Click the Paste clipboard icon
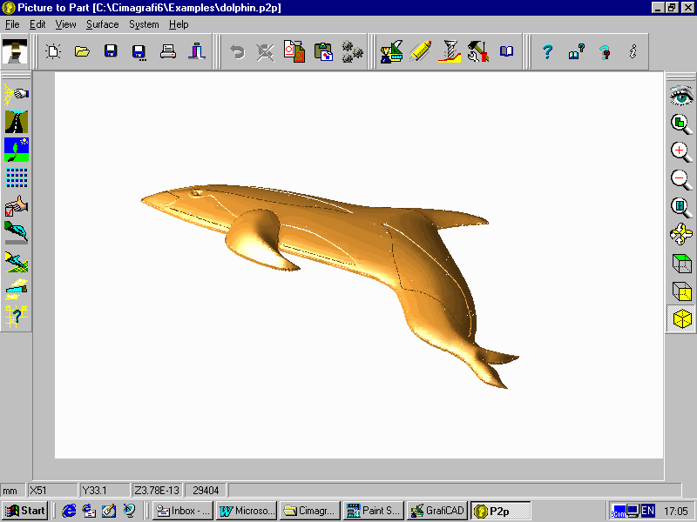 323,51
